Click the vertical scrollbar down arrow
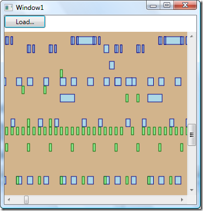 (x=192, y=190)
